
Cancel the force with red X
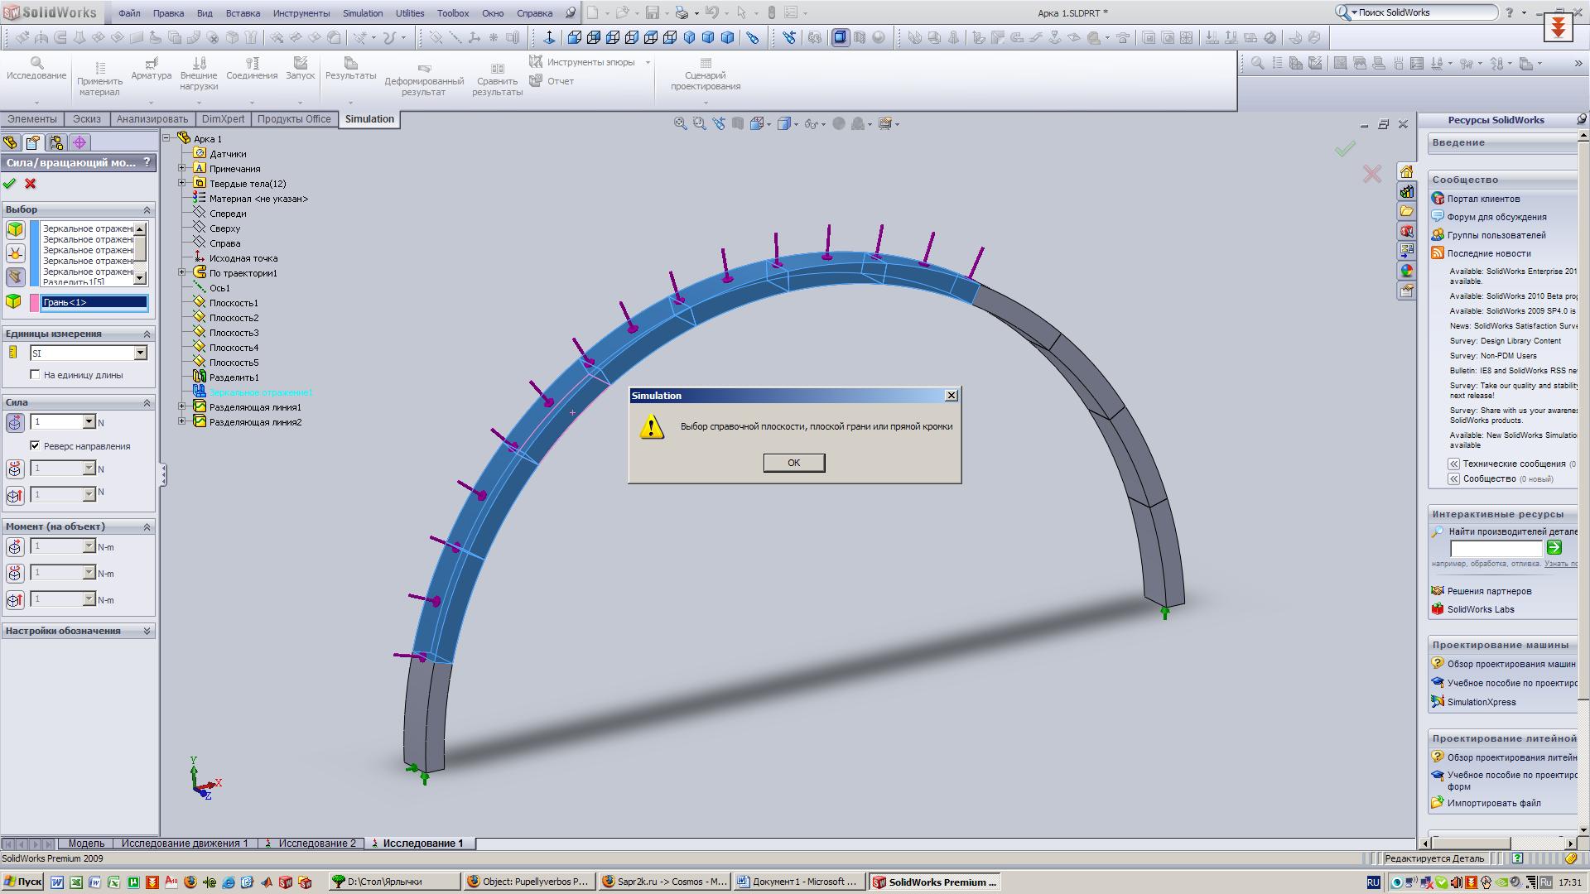tap(31, 184)
